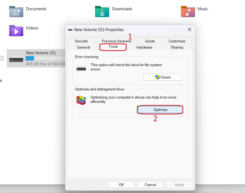Select the New Volume (D:) drive icon

click(16, 58)
